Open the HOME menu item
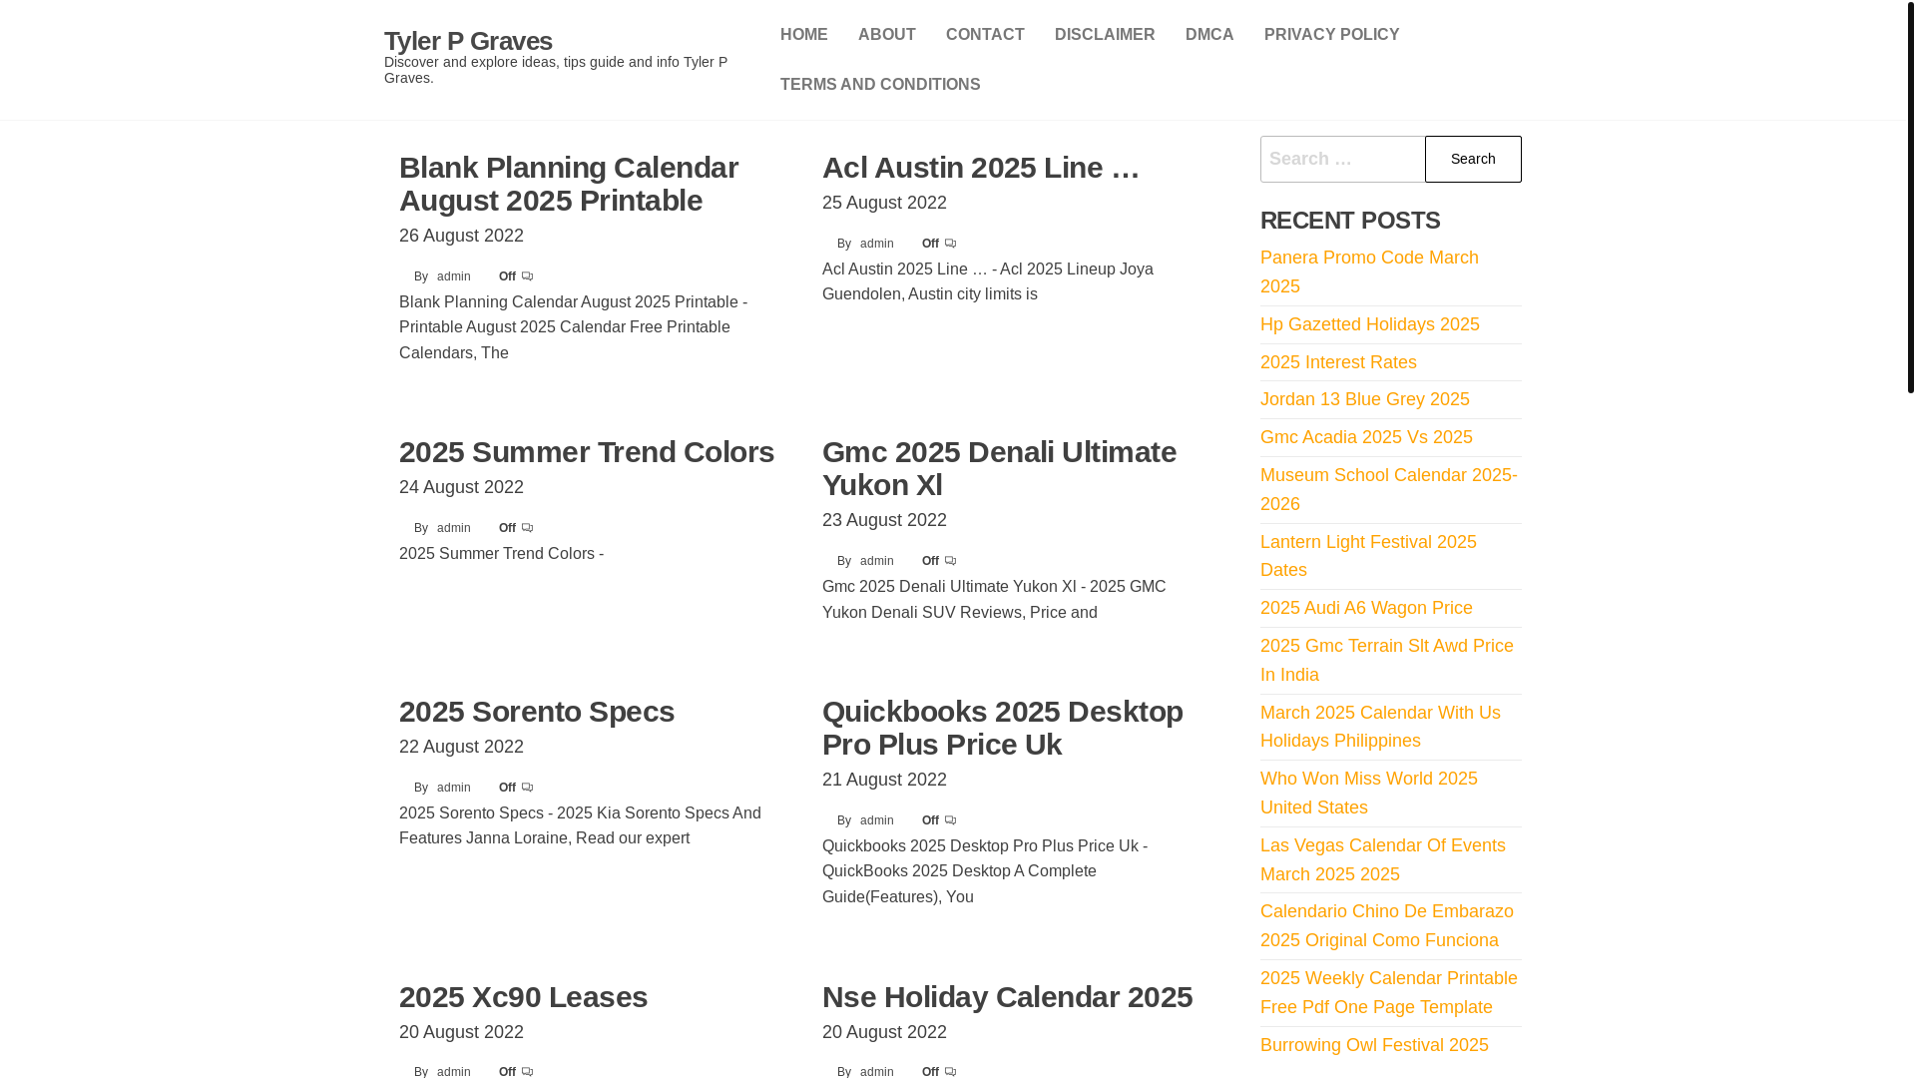 (x=804, y=35)
